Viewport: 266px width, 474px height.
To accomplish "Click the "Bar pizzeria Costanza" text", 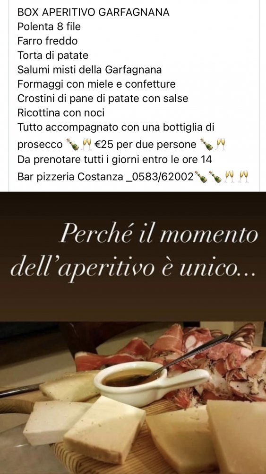I will (x=70, y=176).
